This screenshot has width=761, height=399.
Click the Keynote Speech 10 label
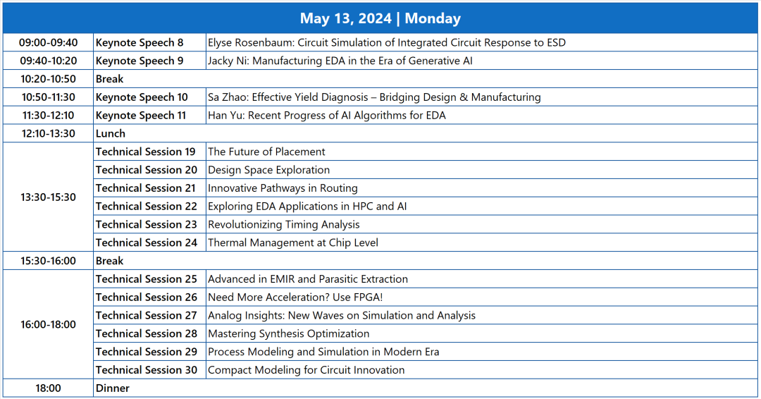click(142, 97)
